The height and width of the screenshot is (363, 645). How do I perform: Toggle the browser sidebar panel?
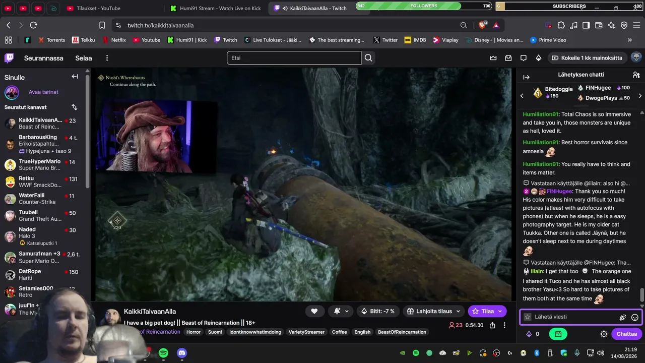point(586,25)
